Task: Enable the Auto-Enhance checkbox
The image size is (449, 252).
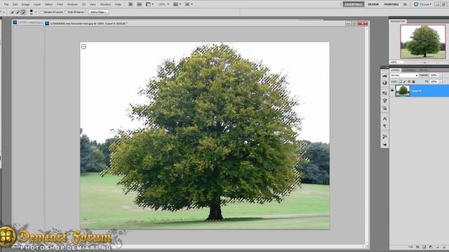Action: (x=66, y=13)
